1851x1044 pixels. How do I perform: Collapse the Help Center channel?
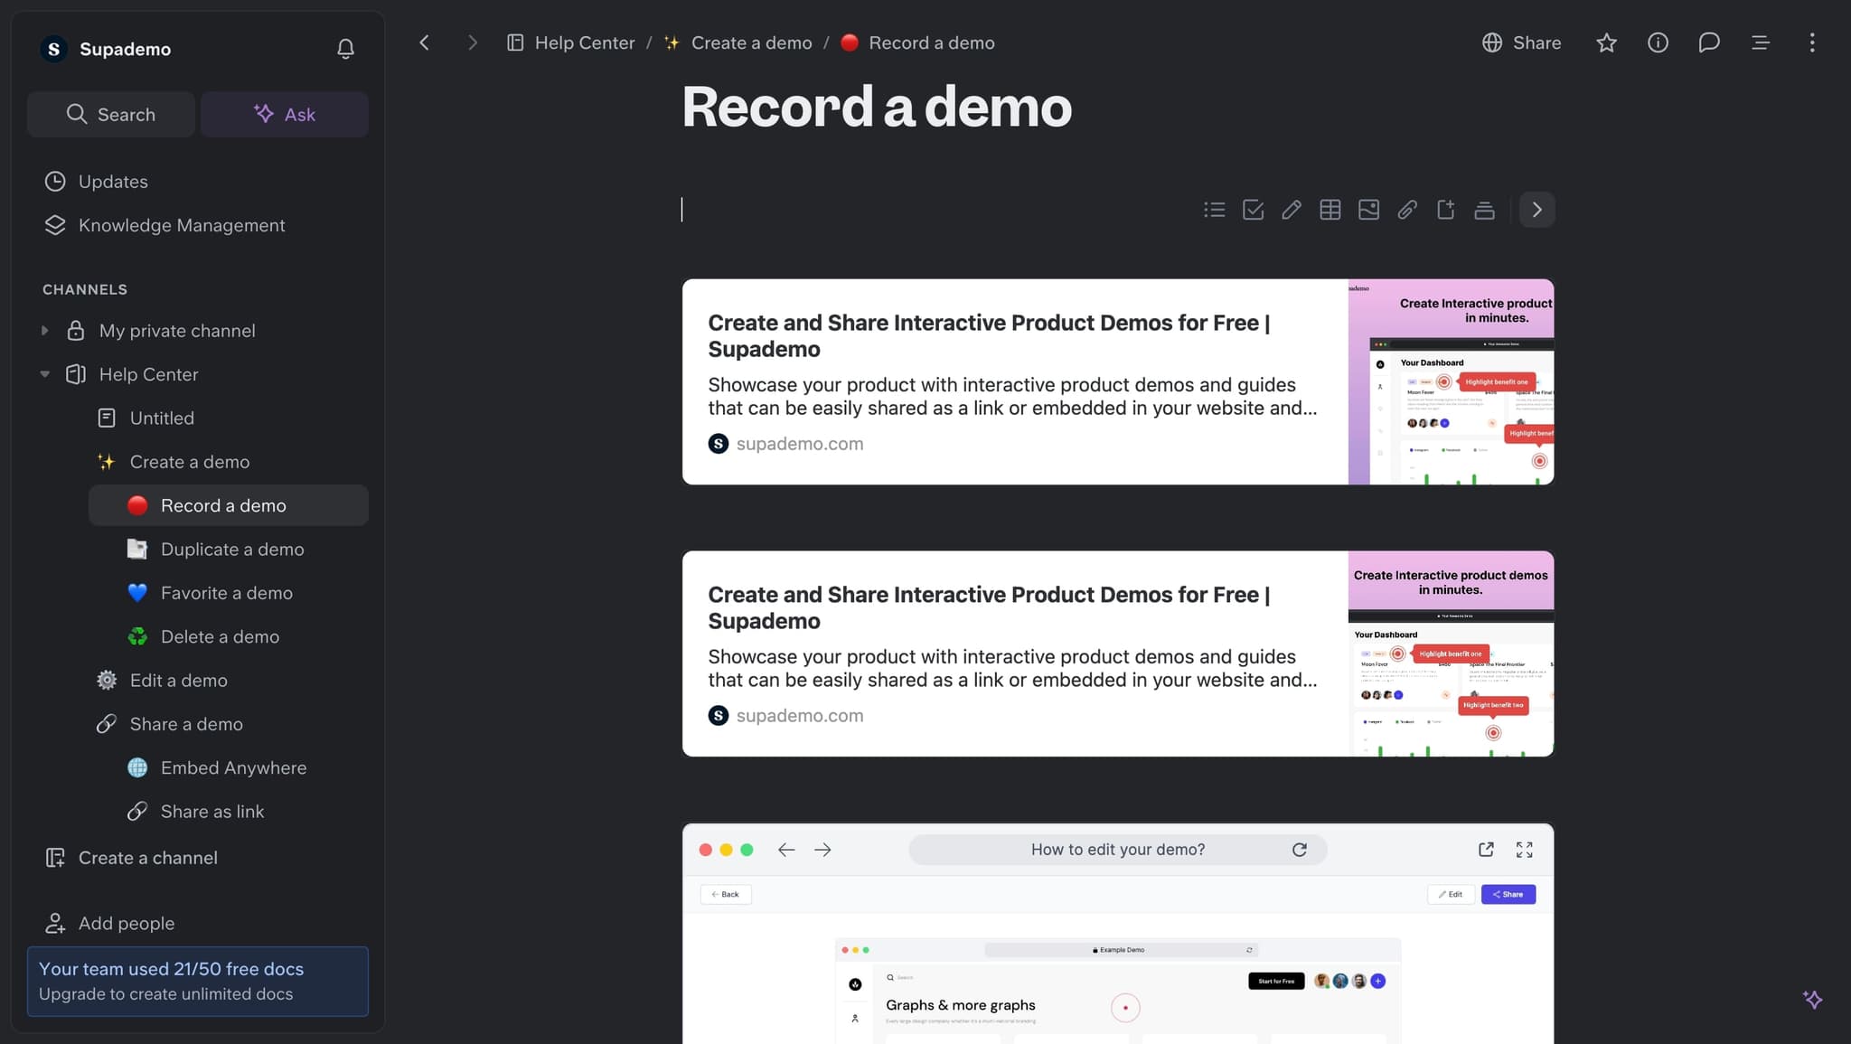pos(44,373)
